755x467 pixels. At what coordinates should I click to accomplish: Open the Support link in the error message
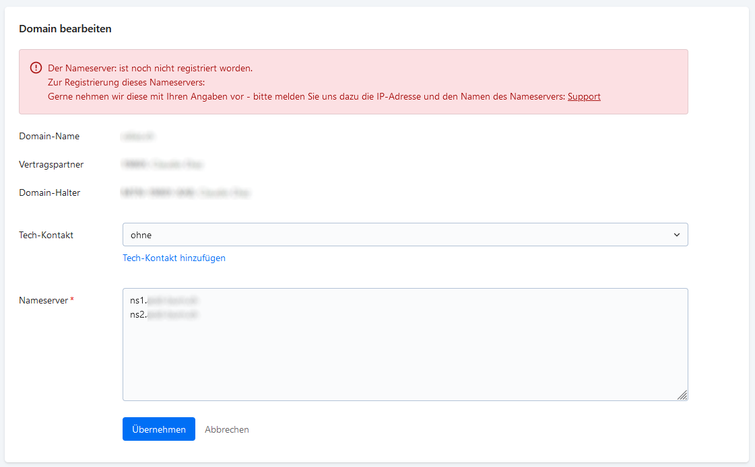[583, 96]
